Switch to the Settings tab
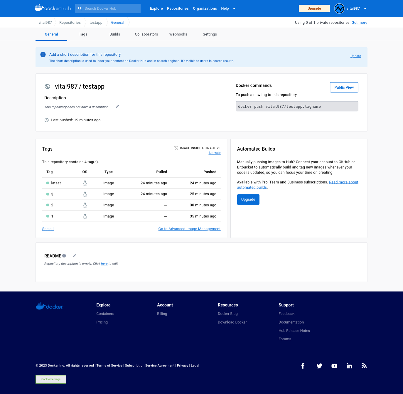 click(210, 34)
